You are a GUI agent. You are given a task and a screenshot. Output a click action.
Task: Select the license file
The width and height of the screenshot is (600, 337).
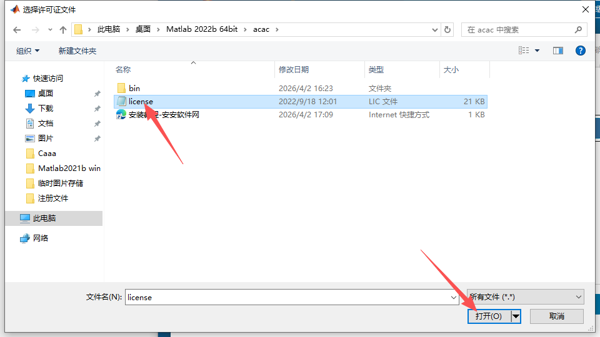[x=301, y=102]
